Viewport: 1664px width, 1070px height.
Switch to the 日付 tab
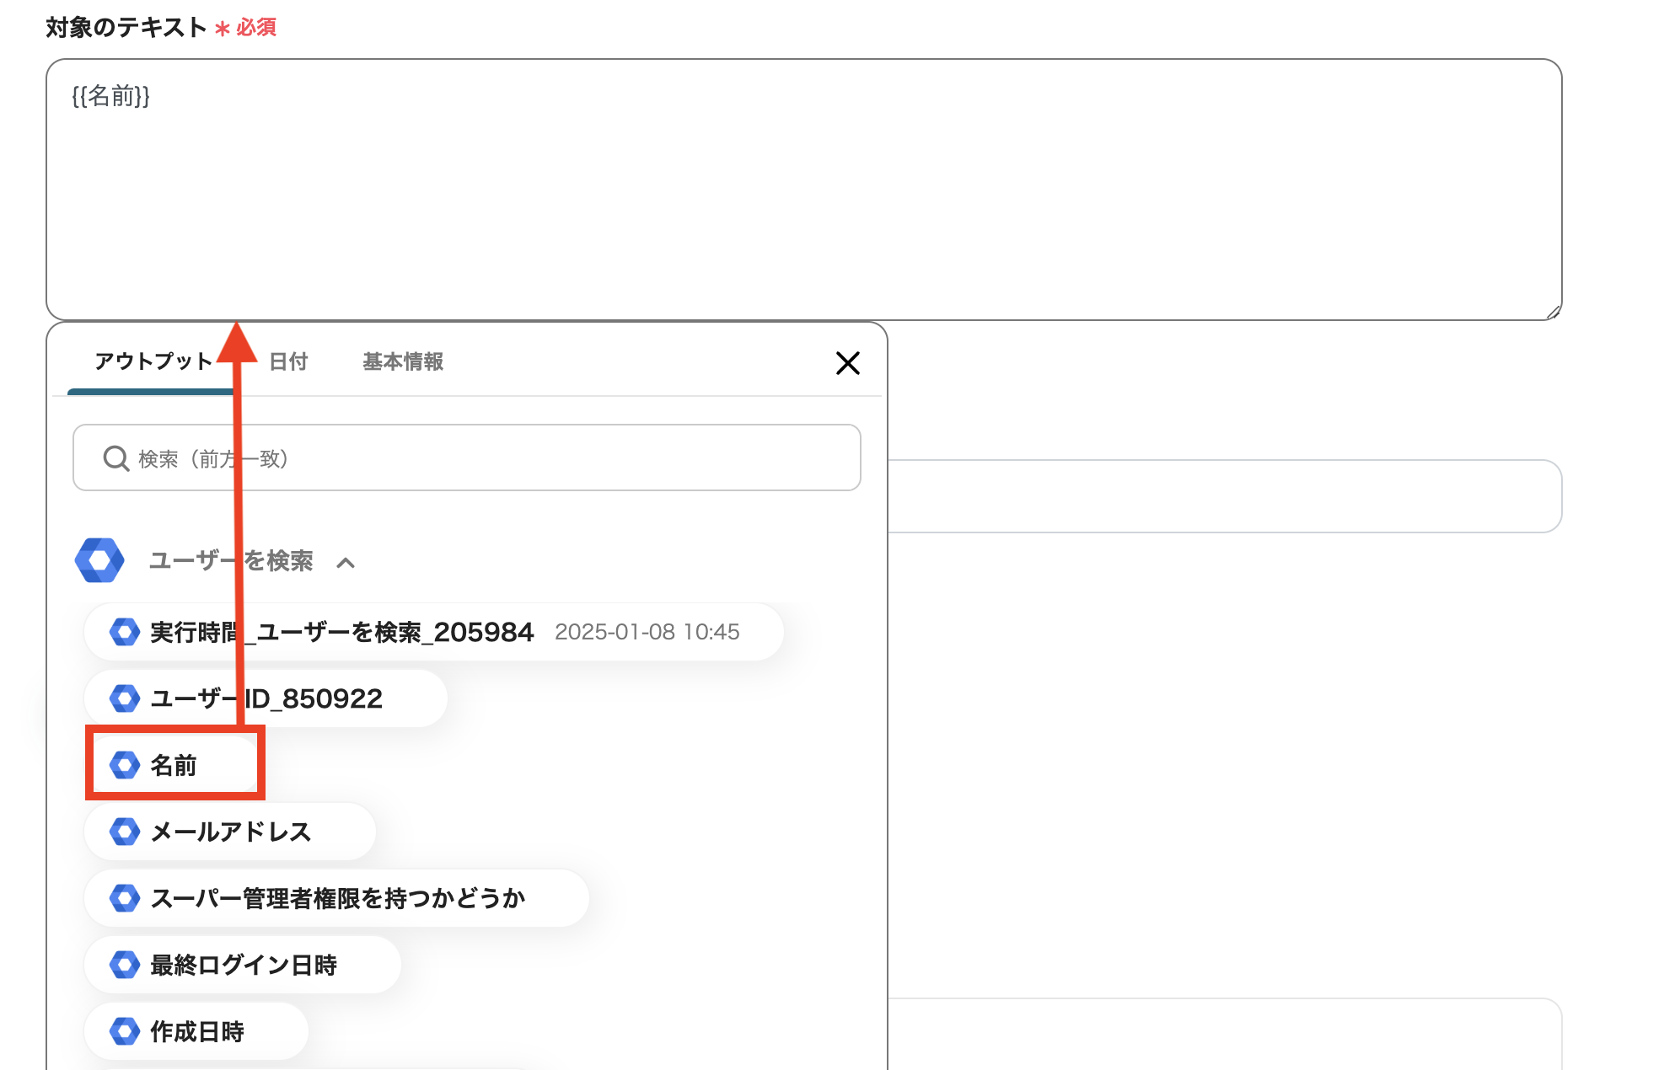(288, 361)
